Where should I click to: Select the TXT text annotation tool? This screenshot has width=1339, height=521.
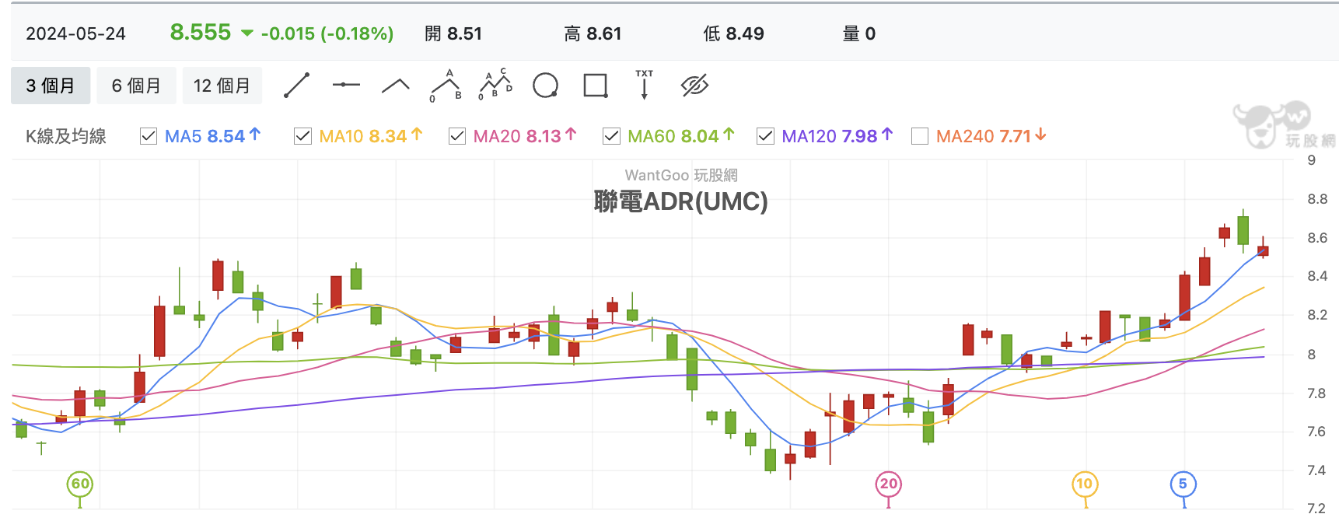[x=645, y=85]
